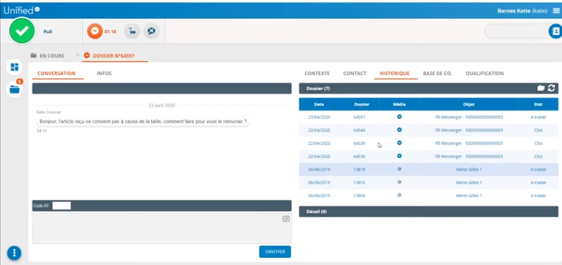Open the INFOS tab

click(104, 74)
